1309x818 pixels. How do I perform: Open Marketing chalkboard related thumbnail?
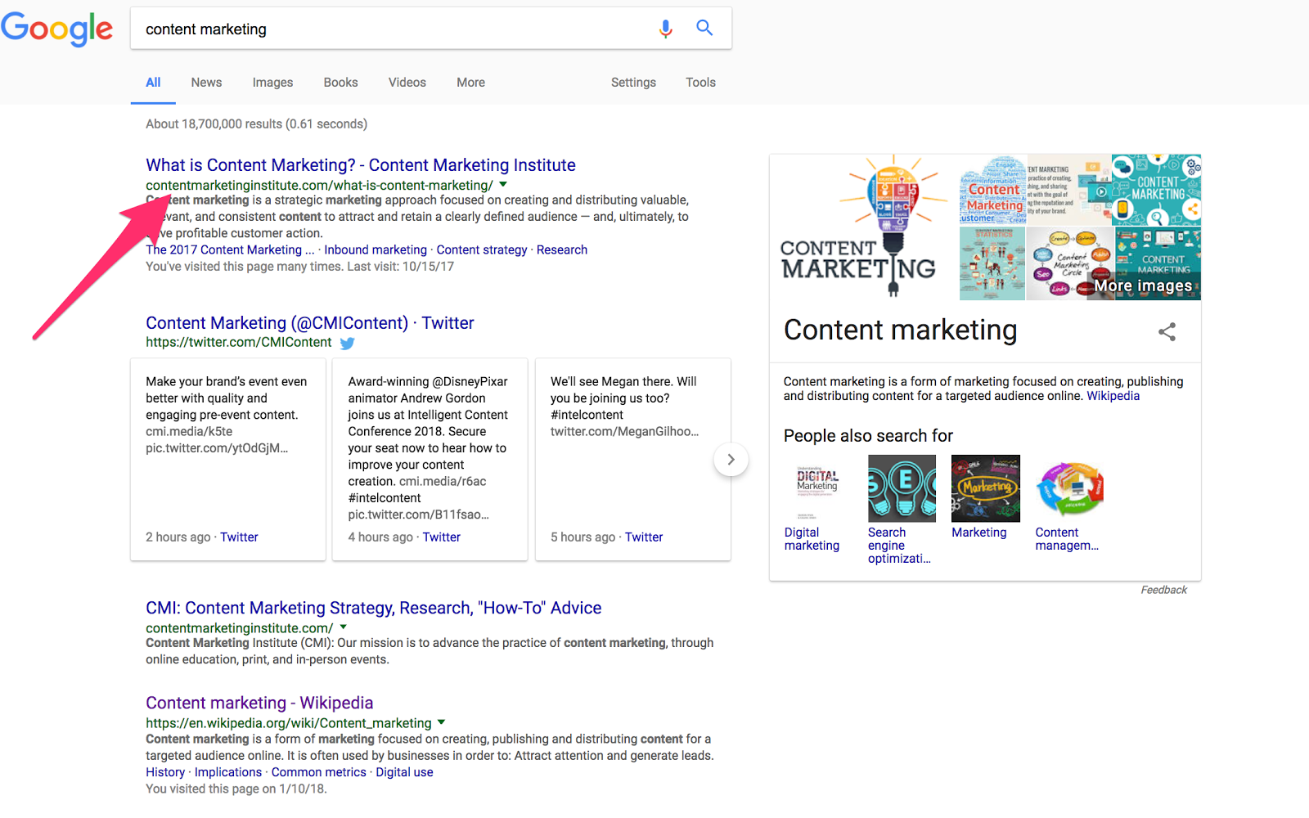pyautogui.click(x=986, y=488)
